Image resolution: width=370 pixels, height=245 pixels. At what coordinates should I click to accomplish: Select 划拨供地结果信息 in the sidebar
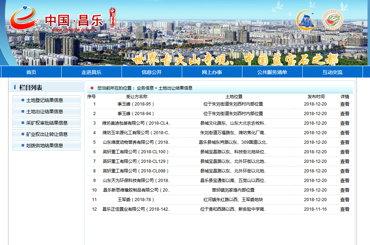45,146
